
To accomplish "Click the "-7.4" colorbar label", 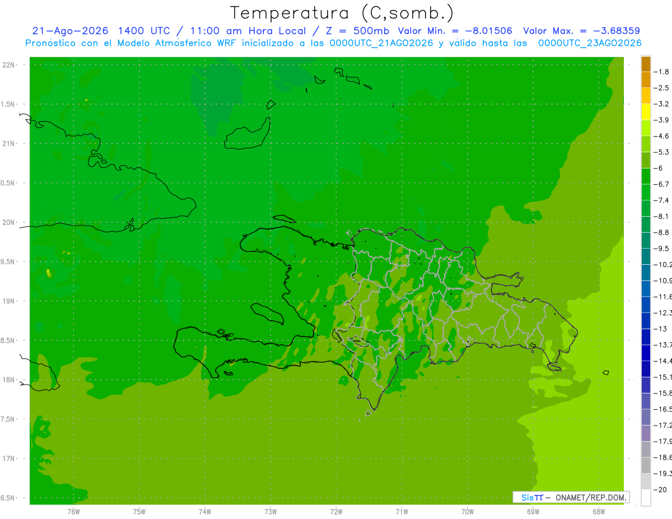I will [662, 200].
